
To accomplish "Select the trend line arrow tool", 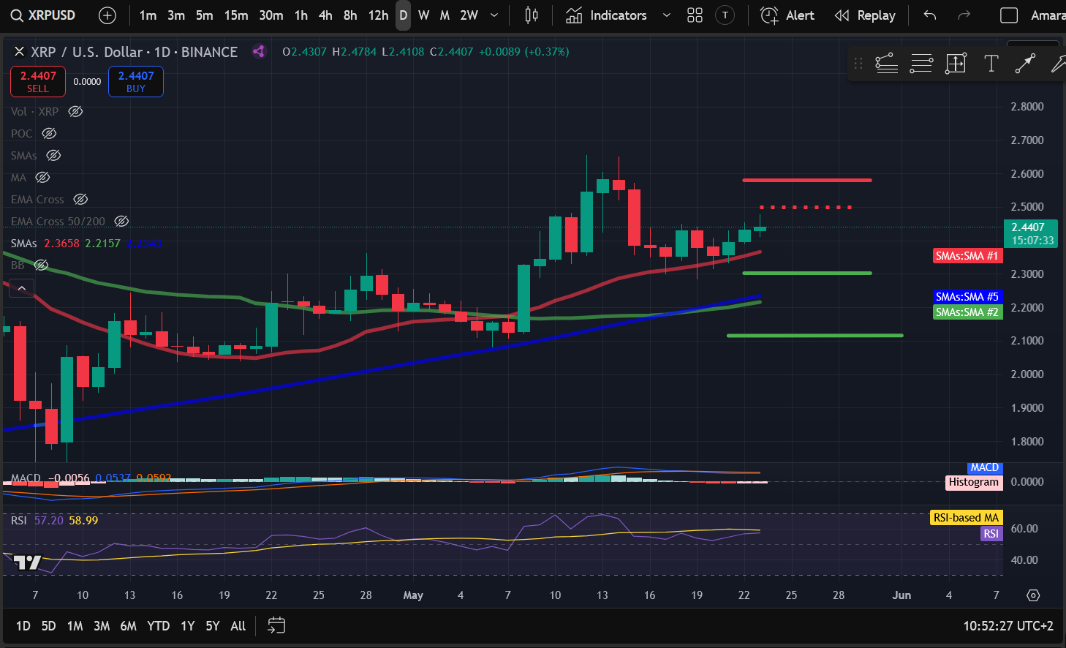I will tap(1025, 64).
